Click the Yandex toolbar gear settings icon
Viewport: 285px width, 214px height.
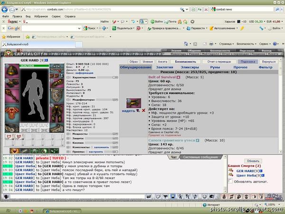point(192,22)
